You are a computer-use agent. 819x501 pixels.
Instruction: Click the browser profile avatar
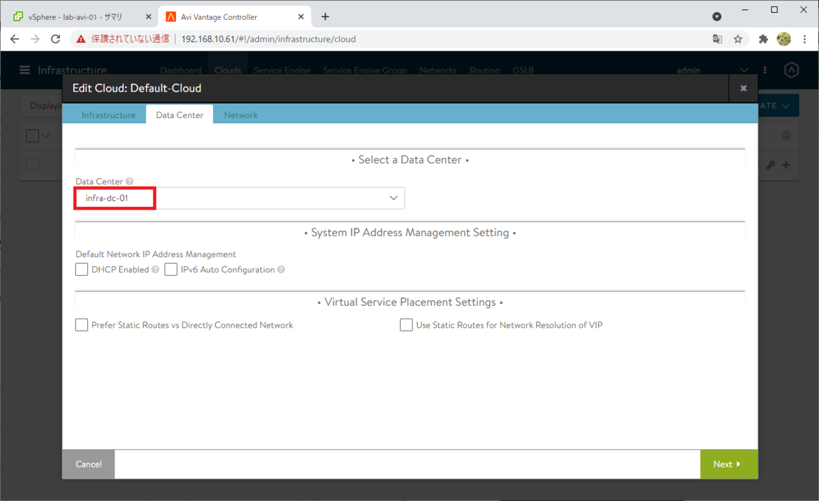click(784, 39)
